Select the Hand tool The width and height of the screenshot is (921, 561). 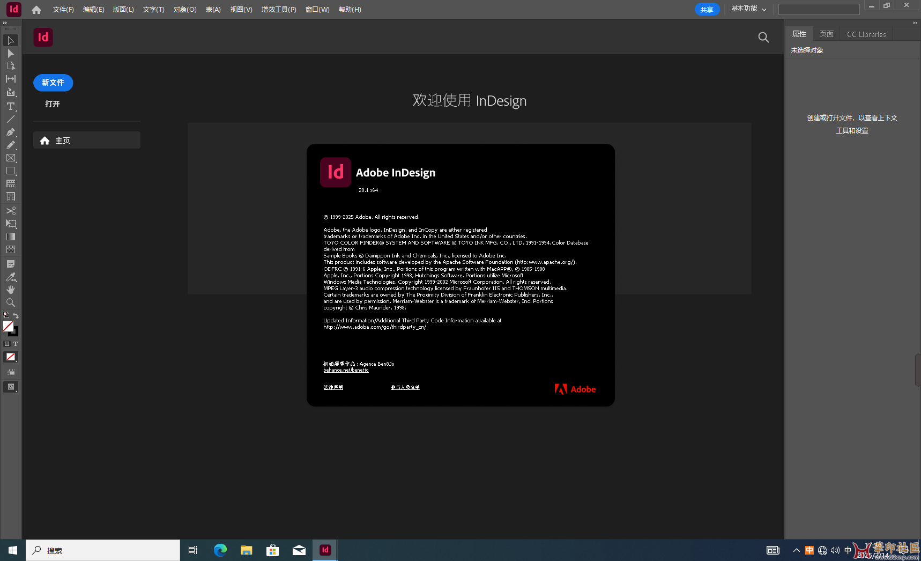pyautogui.click(x=11, y=290)
